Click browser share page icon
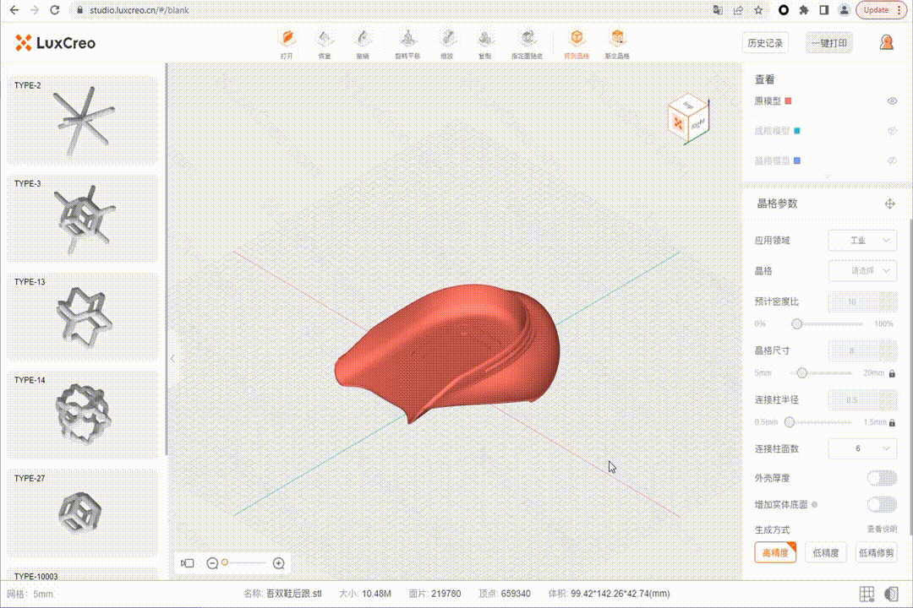This screenshot has height=608, width=913. 738,10
